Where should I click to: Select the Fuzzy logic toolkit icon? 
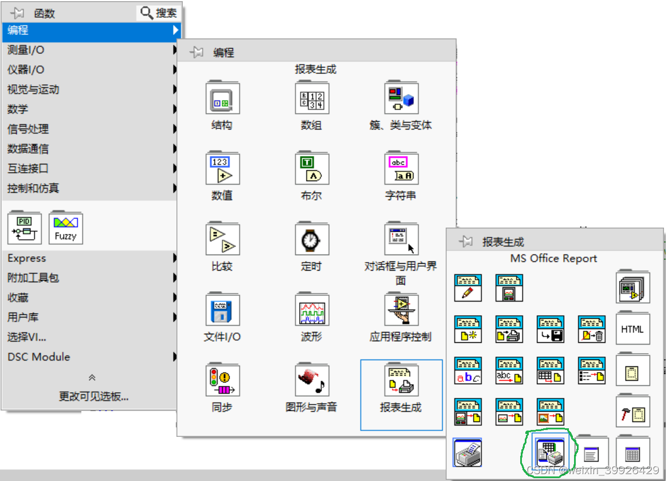point(65,228)
